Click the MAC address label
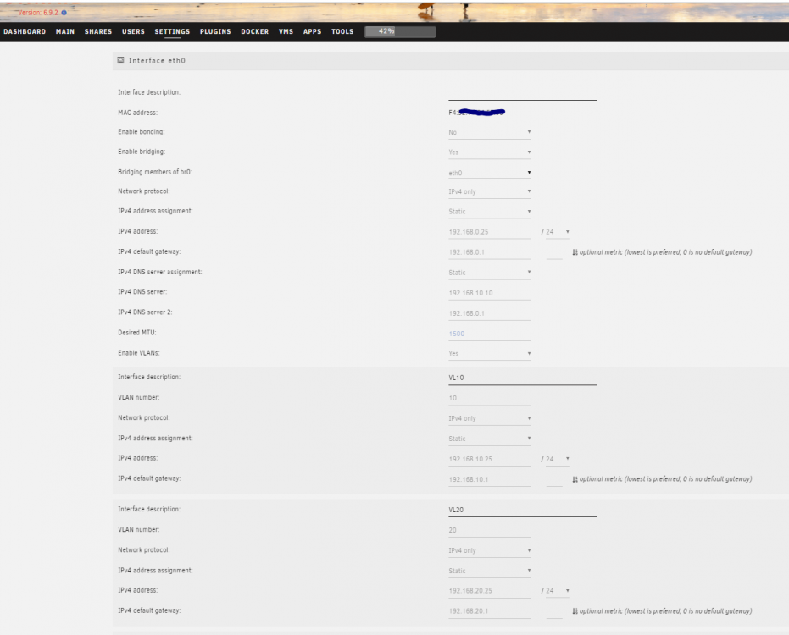The height and width of the screenshot is (635, 789). point(137,113)
